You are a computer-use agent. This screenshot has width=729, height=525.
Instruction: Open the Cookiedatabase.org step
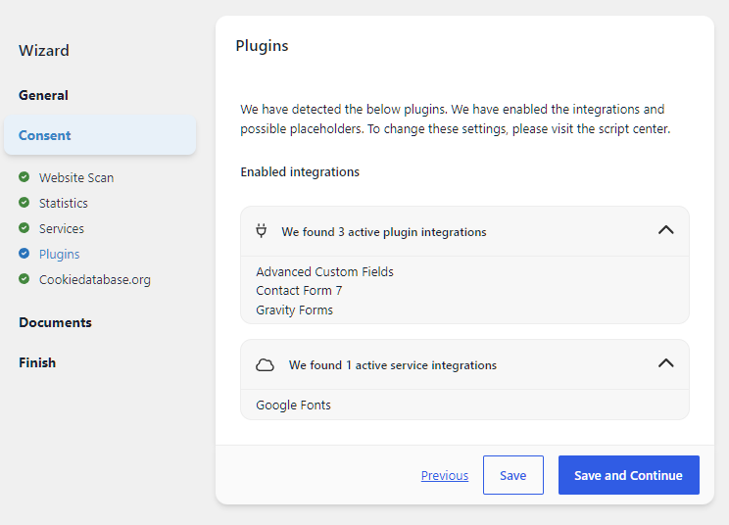pyautogui.click(x=95, y=280)
